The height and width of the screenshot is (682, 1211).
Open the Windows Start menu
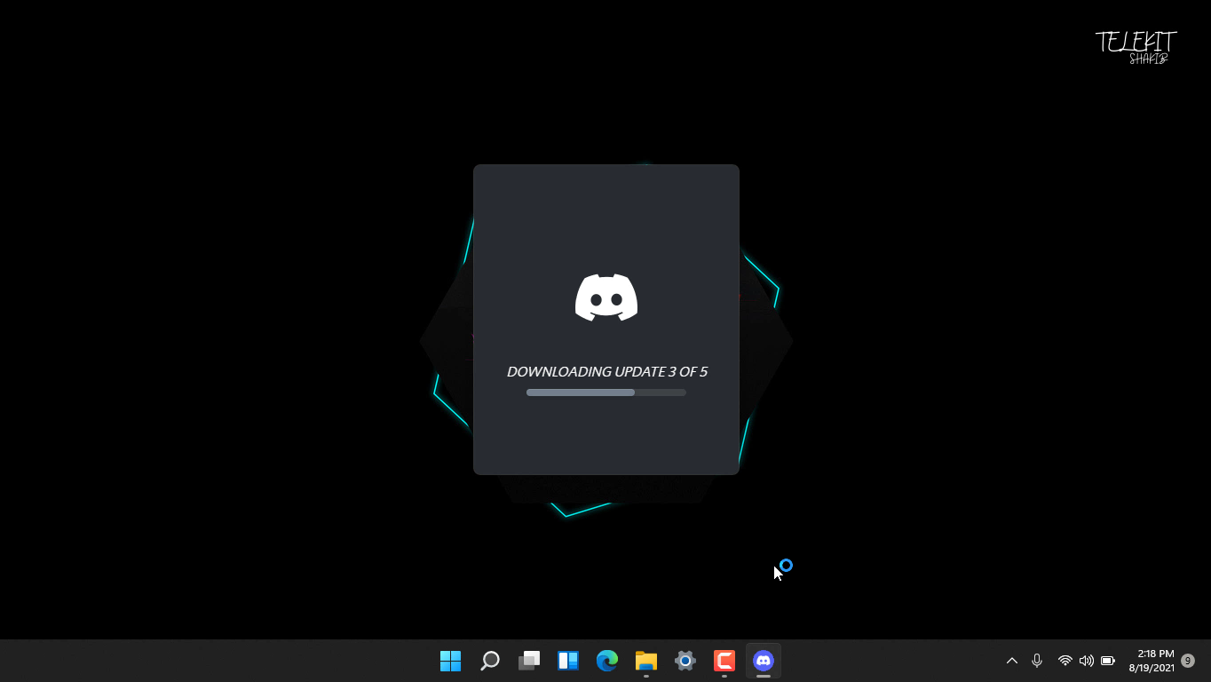[451, 661]
